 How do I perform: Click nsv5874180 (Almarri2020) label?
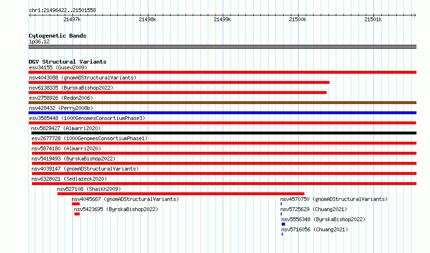(66, 148)
